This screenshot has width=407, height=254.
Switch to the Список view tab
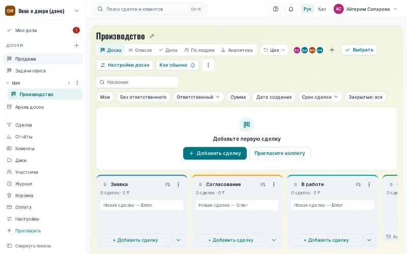point(140,50)
